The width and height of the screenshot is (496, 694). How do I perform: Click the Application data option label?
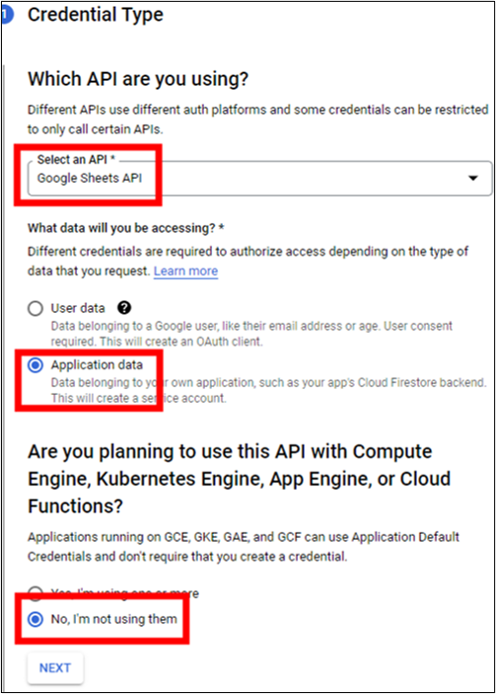pyautogui.click(x=97, y=364)
